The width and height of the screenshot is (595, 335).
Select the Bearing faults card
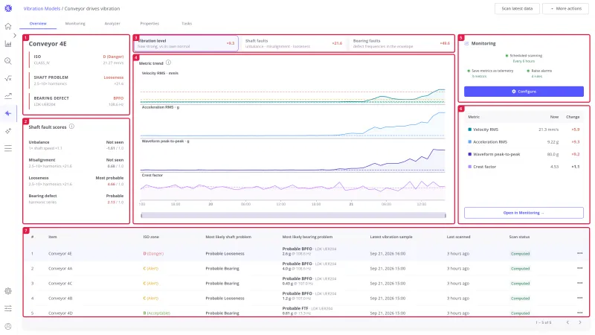(x=401, y=43)
